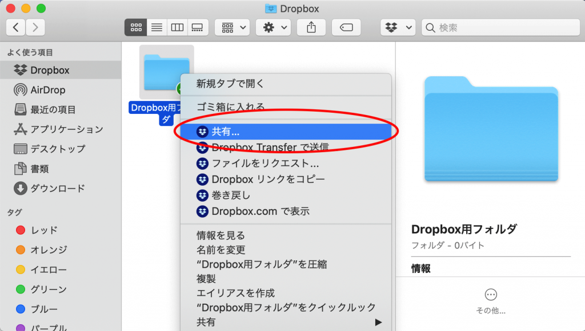Click the AirDrop sidebar icon
Viewport: 585px width, 331px height.
20,90
